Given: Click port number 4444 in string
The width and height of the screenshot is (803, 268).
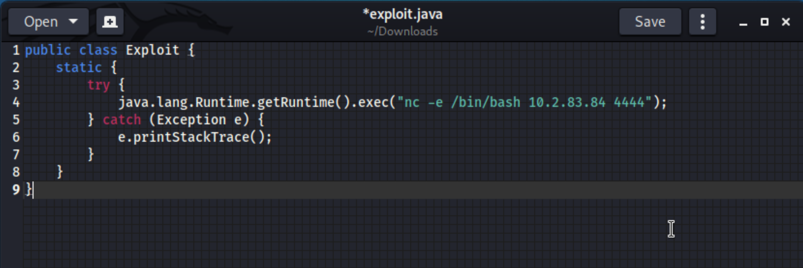Looking at the screenshot, I should tap(629, 102).
